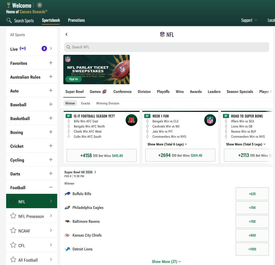This screenshot has width=275, height=265.
Task: Open the Promotions tab
Action: [x=76, y=20]
